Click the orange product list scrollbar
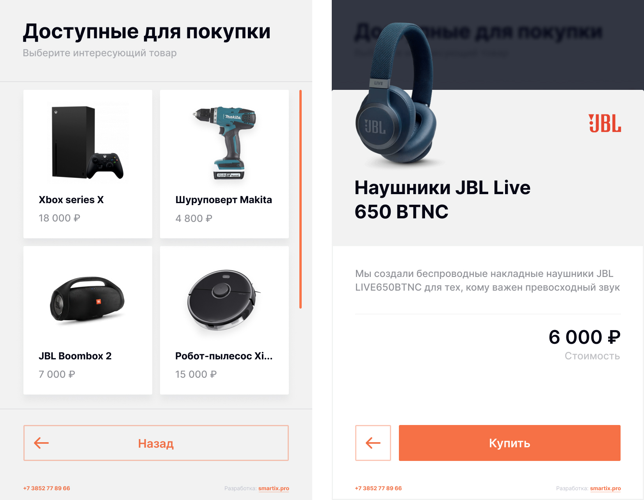 tap(301, 199)
